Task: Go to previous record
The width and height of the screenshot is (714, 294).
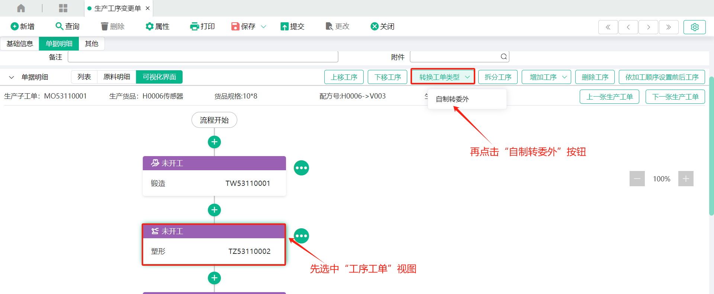Action: coord(628,27)
